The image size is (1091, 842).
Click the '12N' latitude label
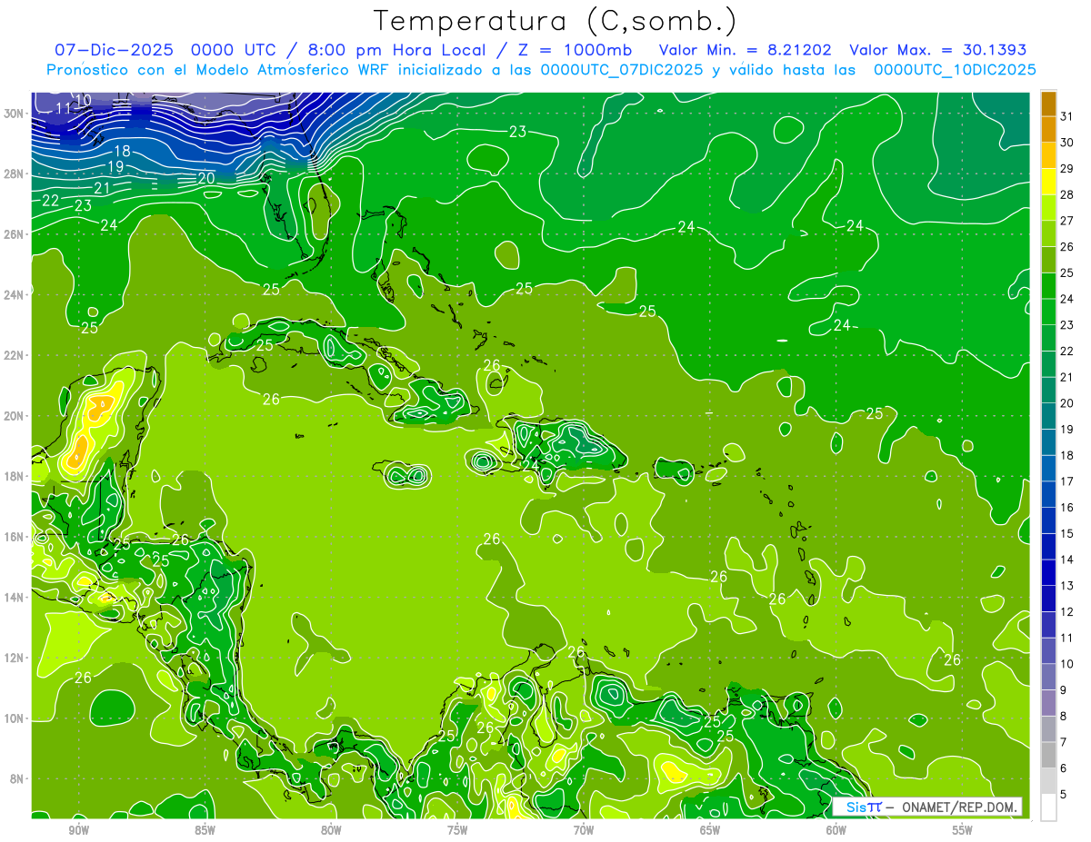coord(14,658)
